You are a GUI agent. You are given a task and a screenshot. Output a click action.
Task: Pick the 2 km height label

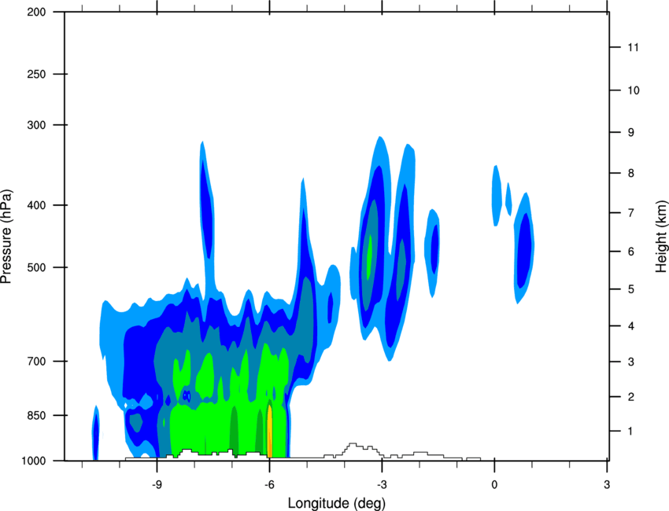(x=631, y=397)
